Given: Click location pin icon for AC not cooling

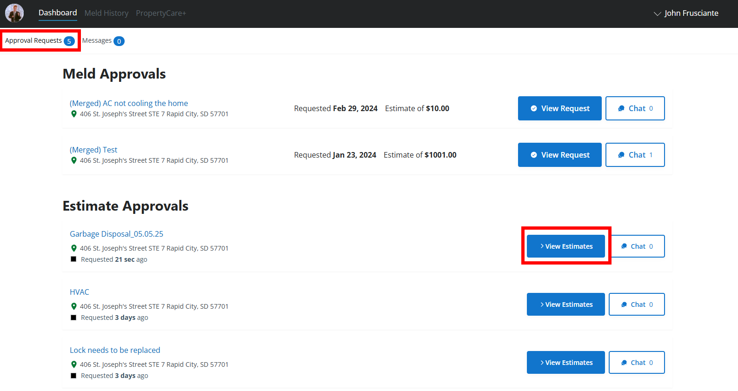Looking at the screenshot, I should pyautogui.click(x=73, y=114).
